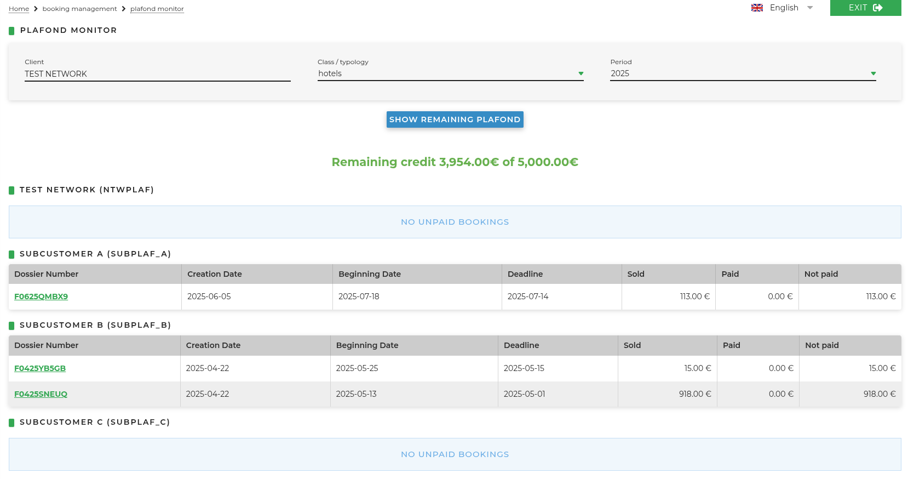Click the PLAFOND MONITOR page title

pos(68,30)
